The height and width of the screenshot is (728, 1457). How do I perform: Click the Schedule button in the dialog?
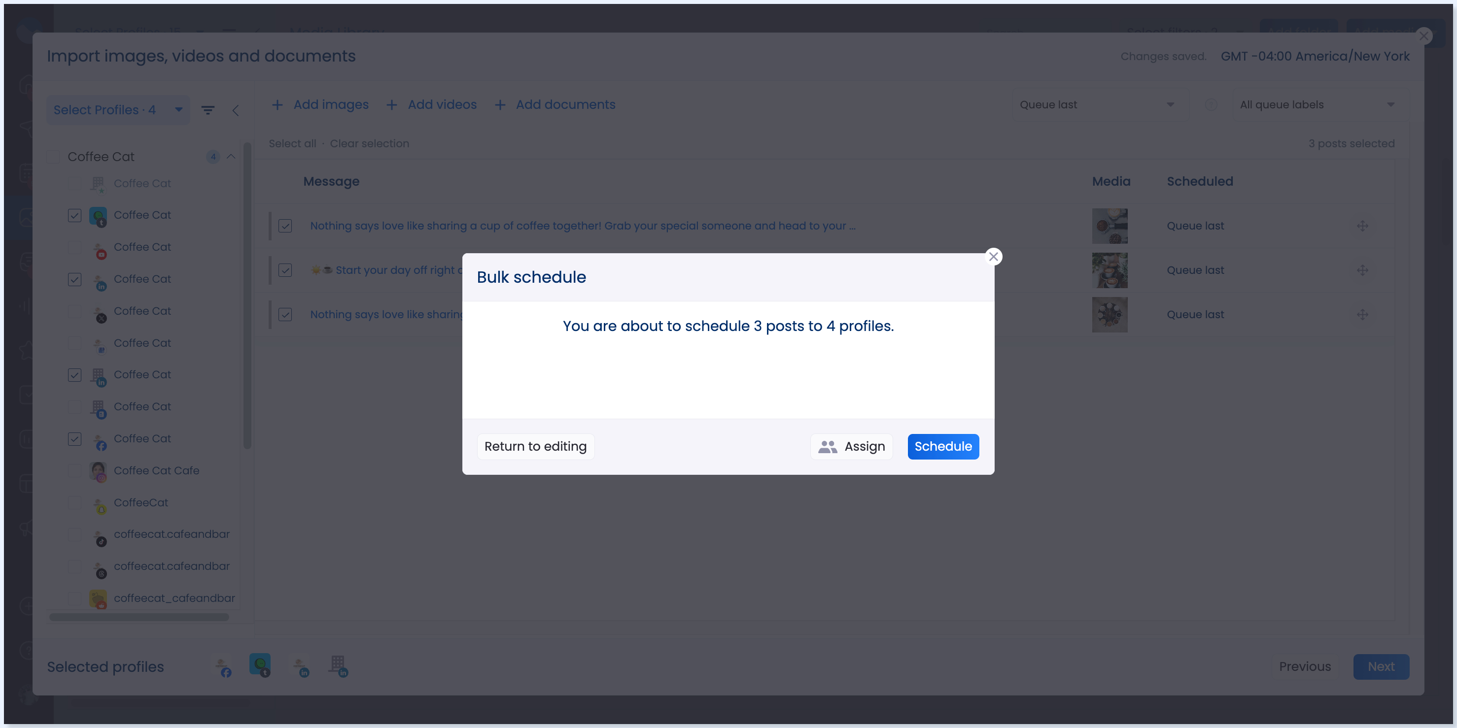(943, 447)
